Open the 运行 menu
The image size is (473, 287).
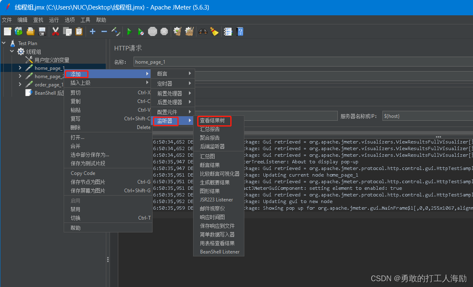pos(54,20)
